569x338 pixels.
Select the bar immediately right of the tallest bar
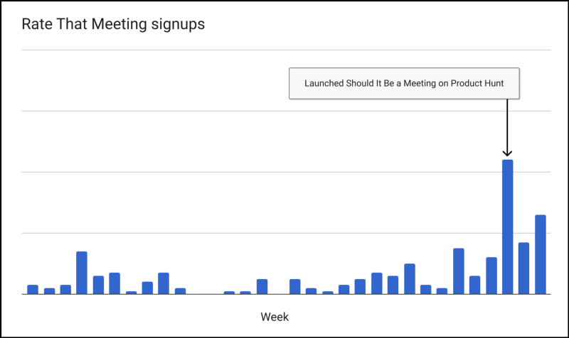click(524, 268)
